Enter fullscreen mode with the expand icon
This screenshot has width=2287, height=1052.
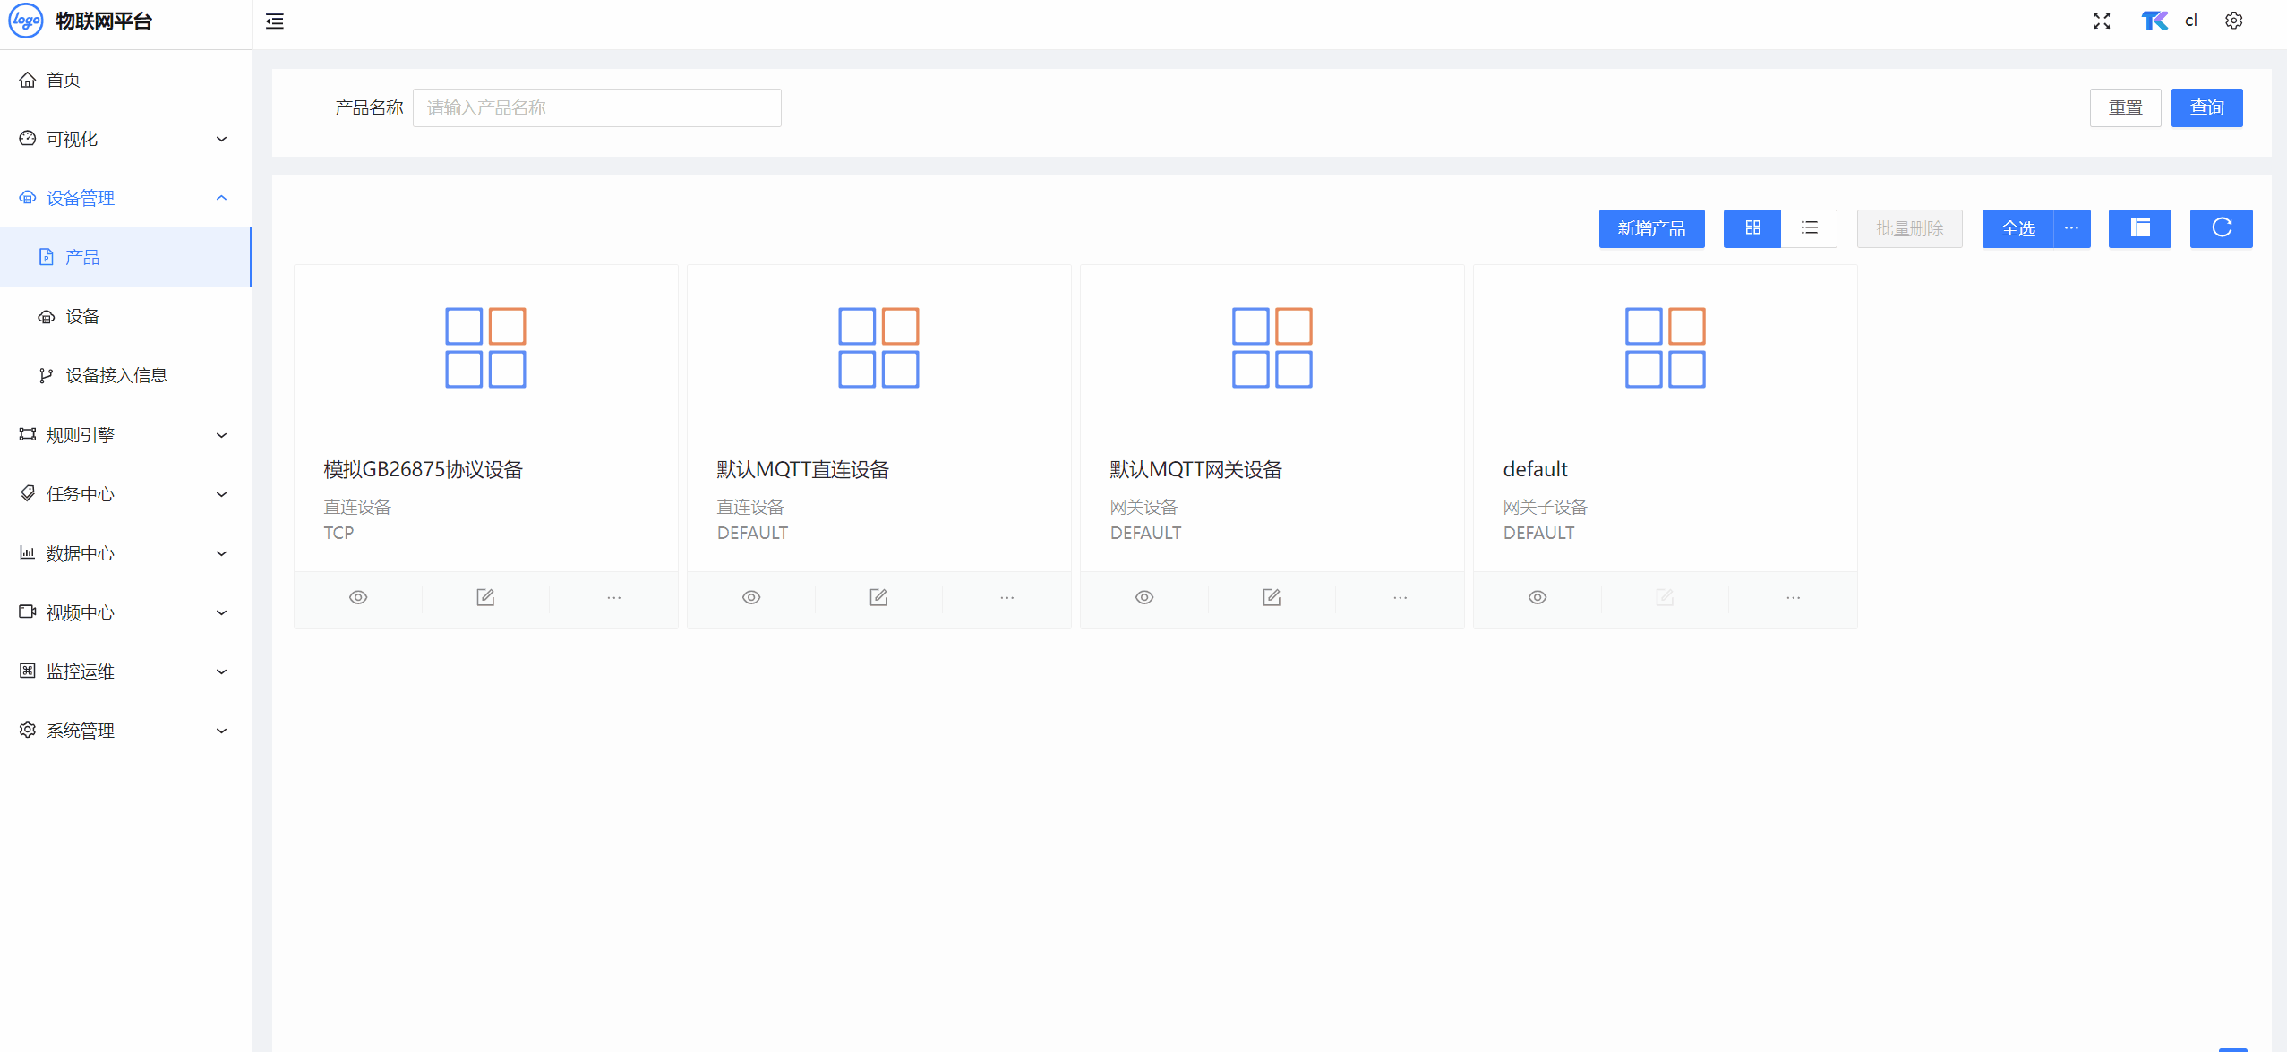2102,21
